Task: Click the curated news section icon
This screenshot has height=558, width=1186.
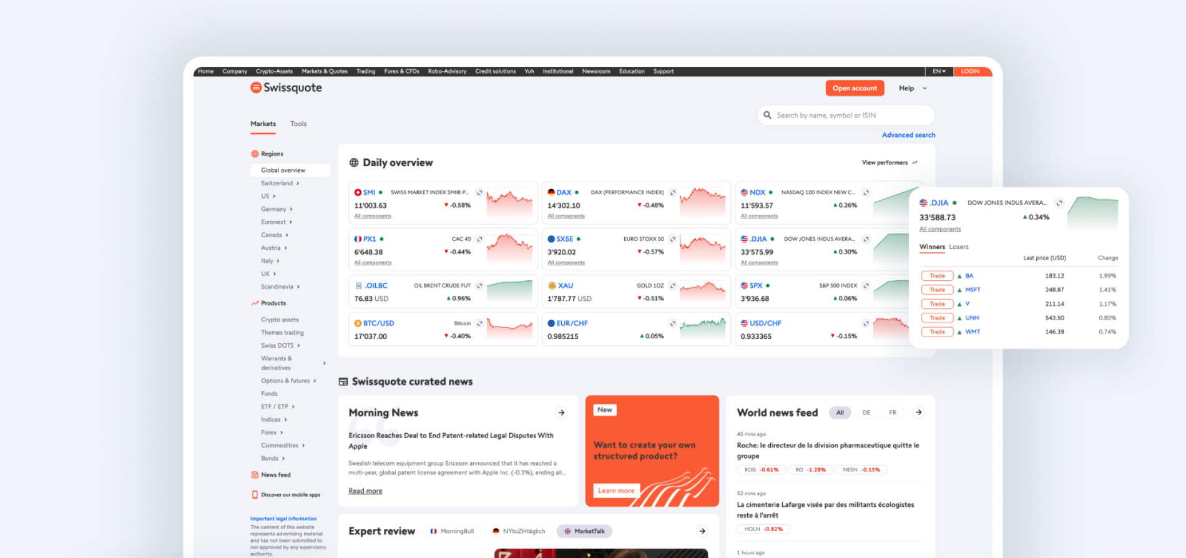Action: point(343,381)
